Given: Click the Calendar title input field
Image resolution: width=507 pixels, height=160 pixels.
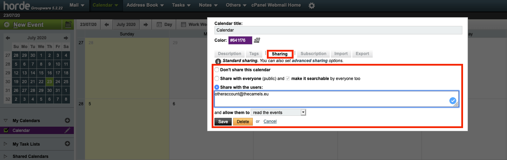Looking at the screenshot, I should (x=338, y=30).
